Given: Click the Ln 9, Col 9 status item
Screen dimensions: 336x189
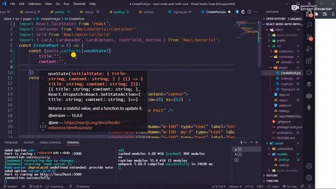Looking at the screenshot, I should pos(218,186).
